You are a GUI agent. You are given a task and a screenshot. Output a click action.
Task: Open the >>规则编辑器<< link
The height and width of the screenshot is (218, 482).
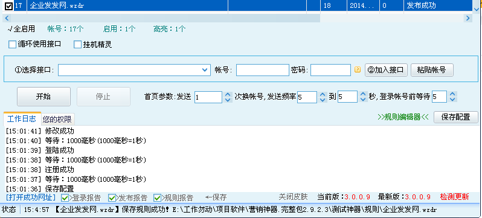click(x=403, y=117)
